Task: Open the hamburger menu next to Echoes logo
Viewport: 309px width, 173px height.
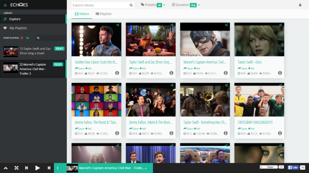Action: pos(5,5)
